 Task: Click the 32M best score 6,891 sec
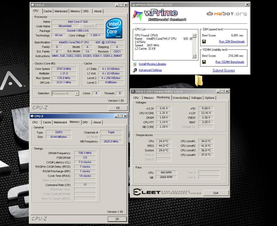[237, 35]
